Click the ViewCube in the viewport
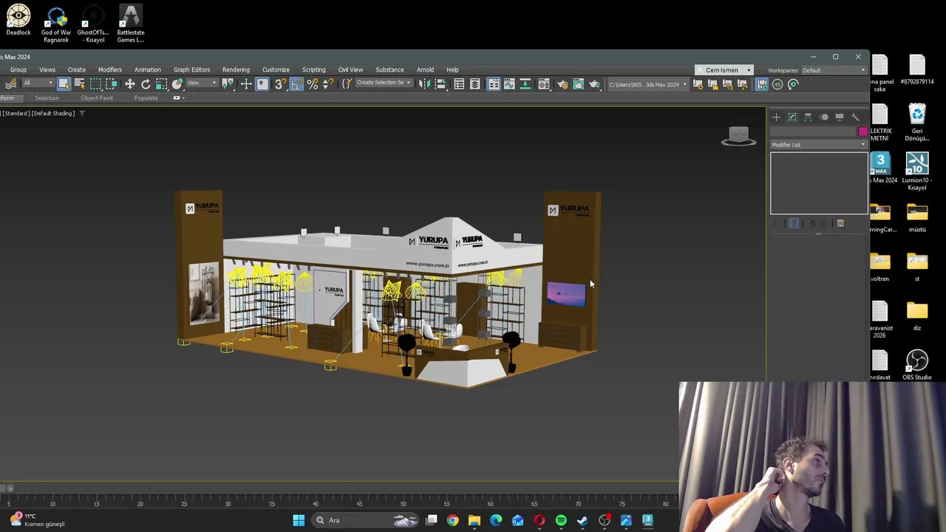Viewport: 946px width, 532px height. click(x=739, y=137)
